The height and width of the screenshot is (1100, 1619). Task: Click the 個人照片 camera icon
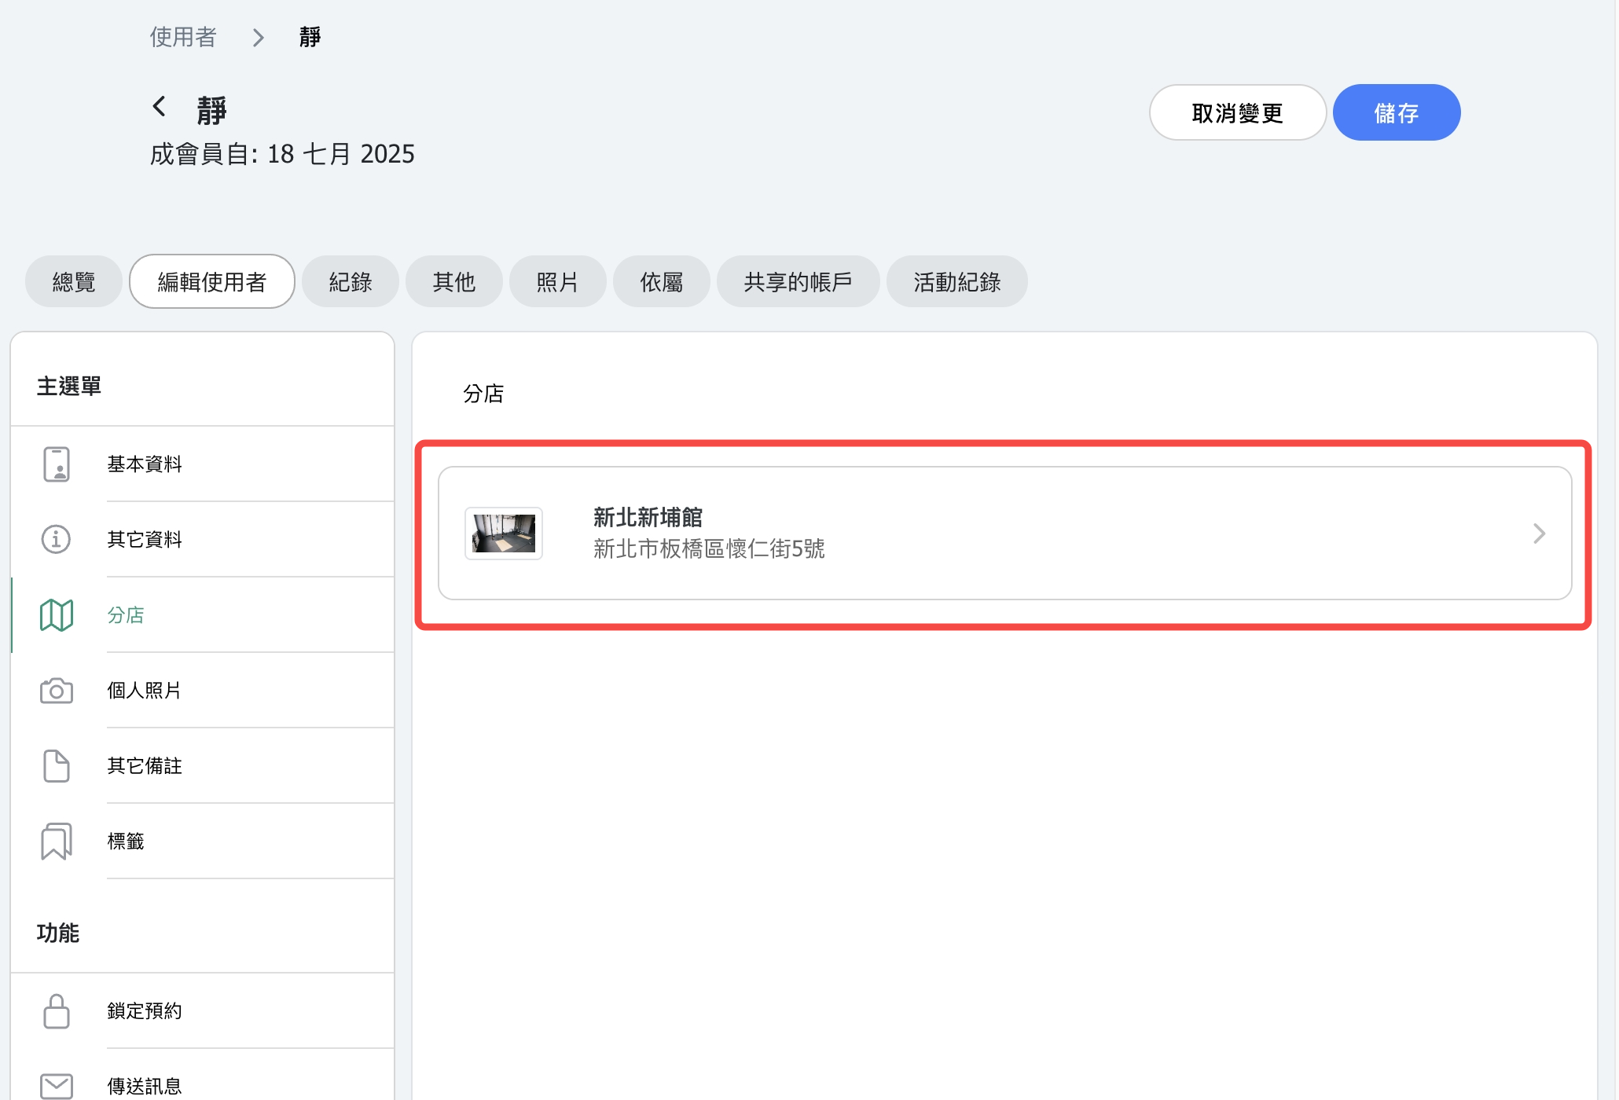click(x=57, y=691)
